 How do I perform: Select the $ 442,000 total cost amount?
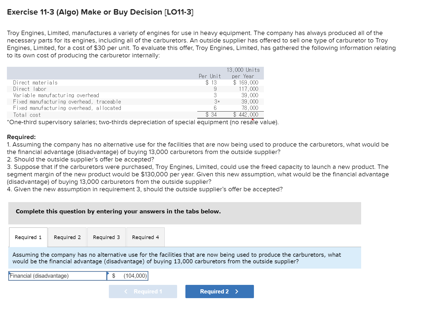[x=246, y=115]
